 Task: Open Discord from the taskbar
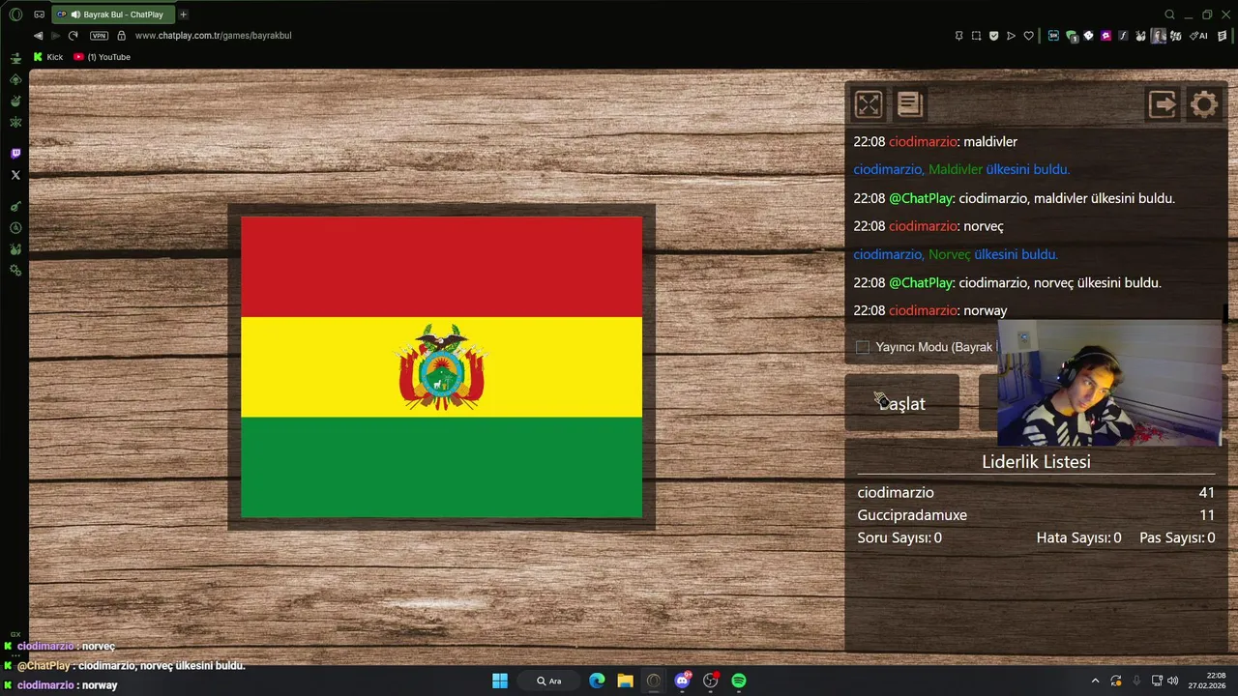682,681
